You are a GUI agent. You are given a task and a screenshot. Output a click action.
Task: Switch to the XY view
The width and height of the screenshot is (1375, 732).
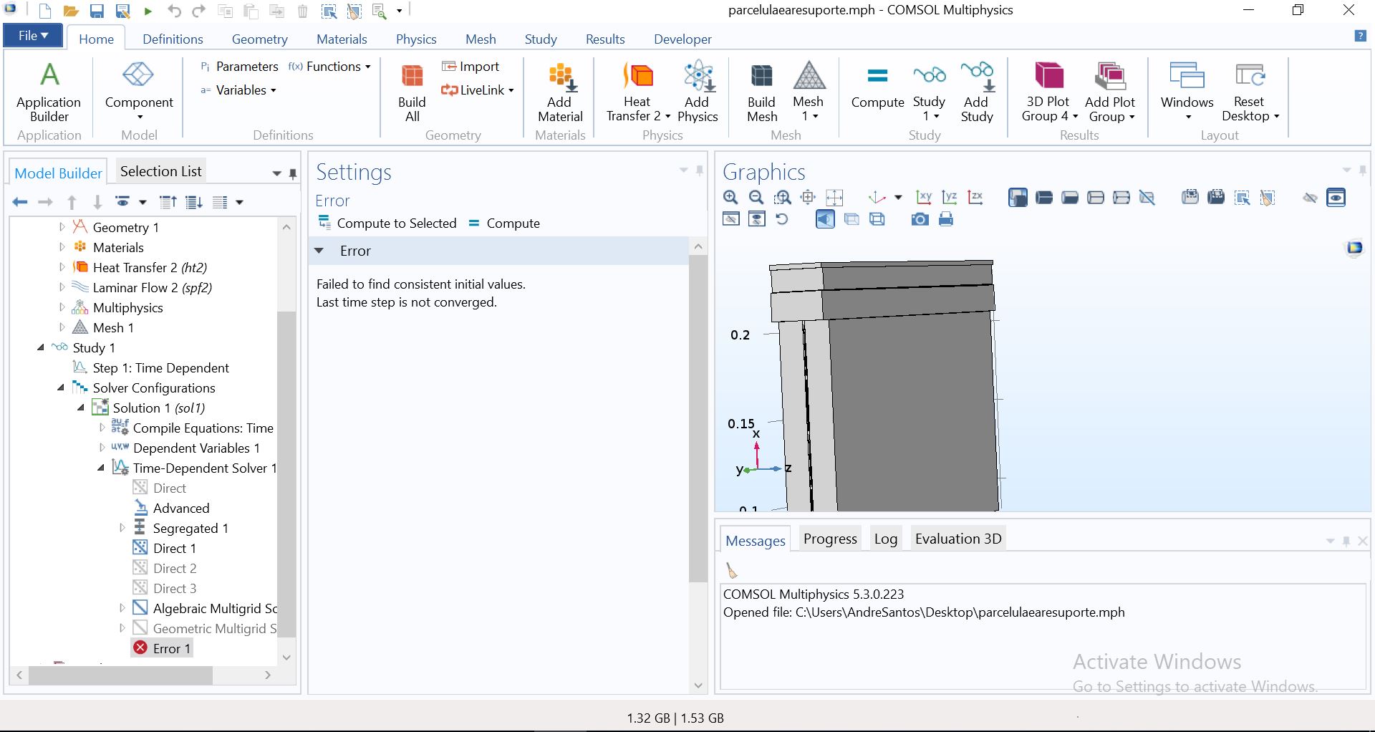(x=924, y=198)
